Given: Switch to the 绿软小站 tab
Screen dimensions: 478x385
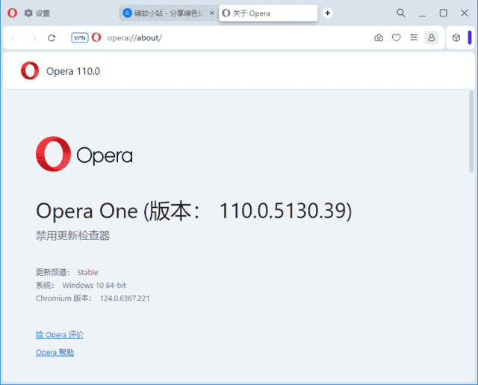Looking at the screenshot, I should pyautogui.click(x=166, y=13).
